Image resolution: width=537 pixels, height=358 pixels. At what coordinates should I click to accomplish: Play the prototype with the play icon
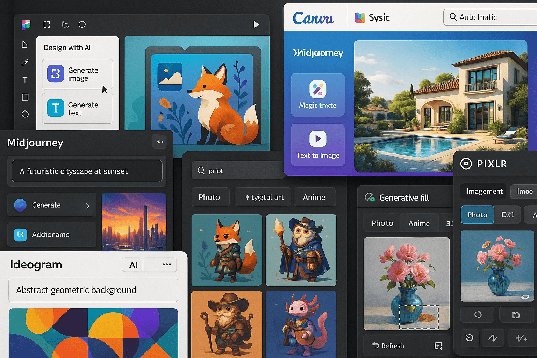pos(256,24)
